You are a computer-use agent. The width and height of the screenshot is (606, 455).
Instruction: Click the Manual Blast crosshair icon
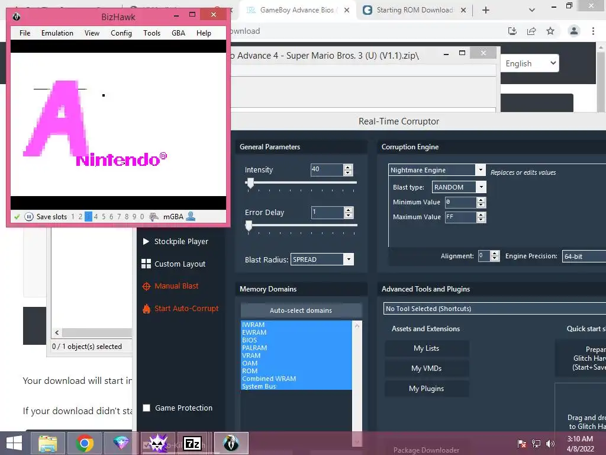(x=147, y=286)
